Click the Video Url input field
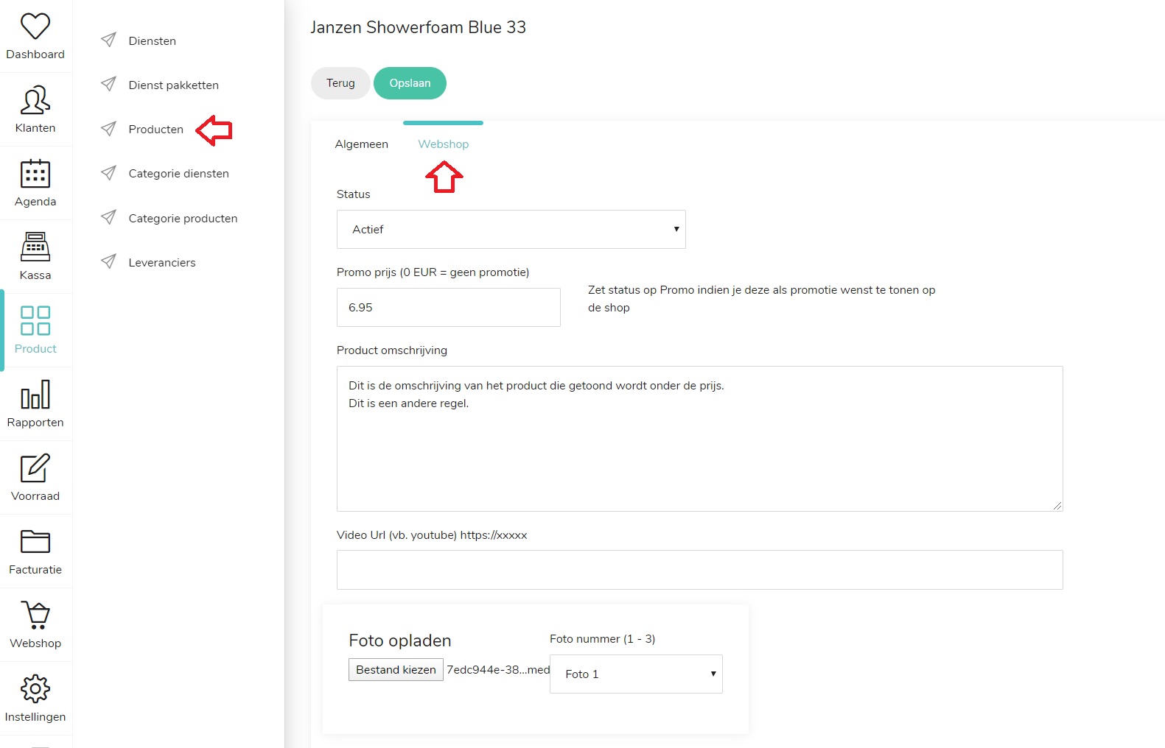 [700, 570]
